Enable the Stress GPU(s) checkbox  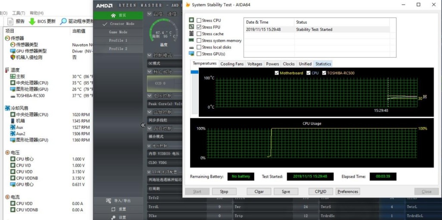pos(199,53)
